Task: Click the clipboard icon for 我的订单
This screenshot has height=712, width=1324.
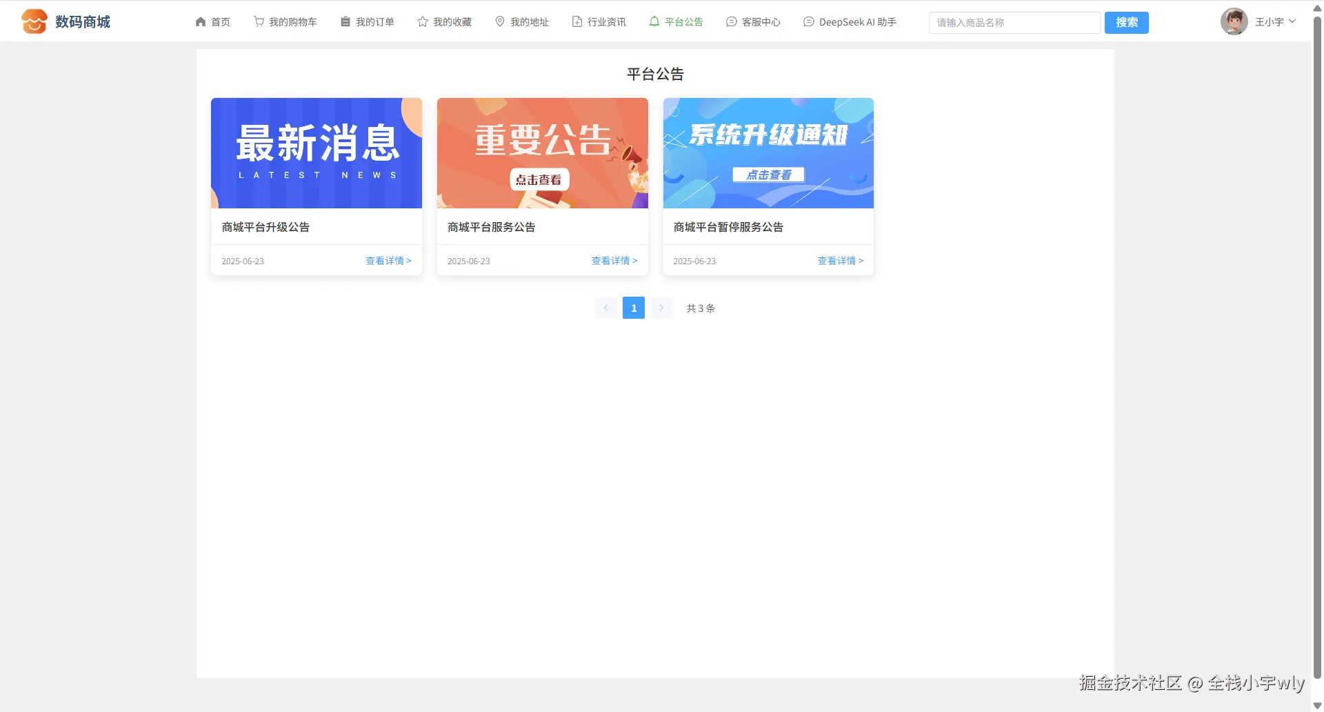Action: click(x=345, y=22)
